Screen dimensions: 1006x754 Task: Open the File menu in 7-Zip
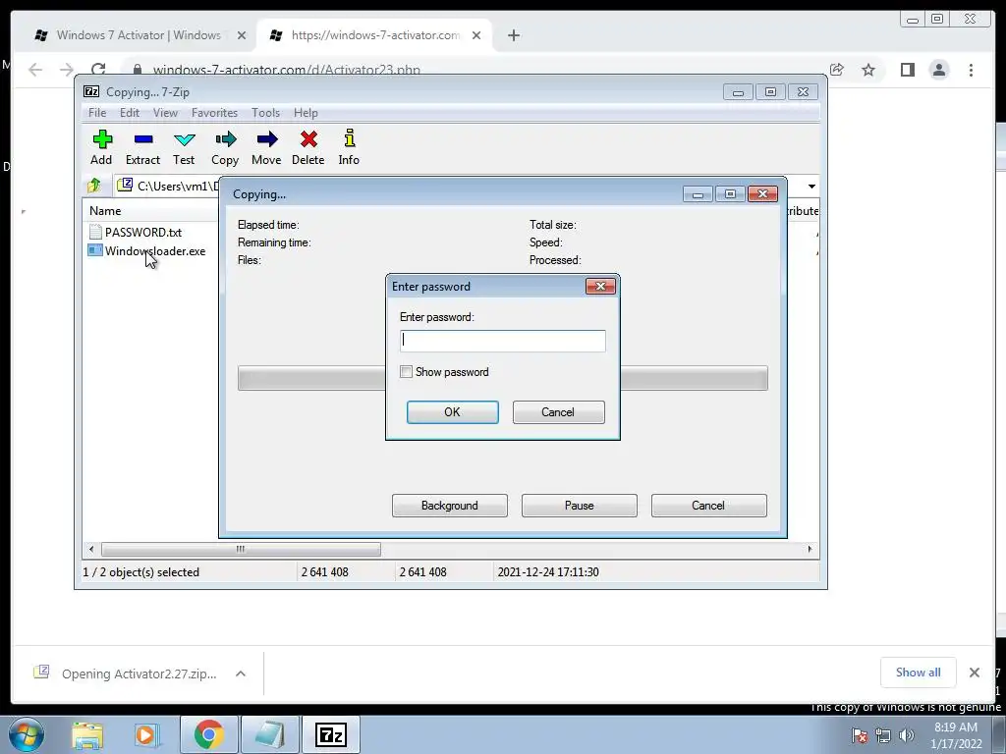97,113
